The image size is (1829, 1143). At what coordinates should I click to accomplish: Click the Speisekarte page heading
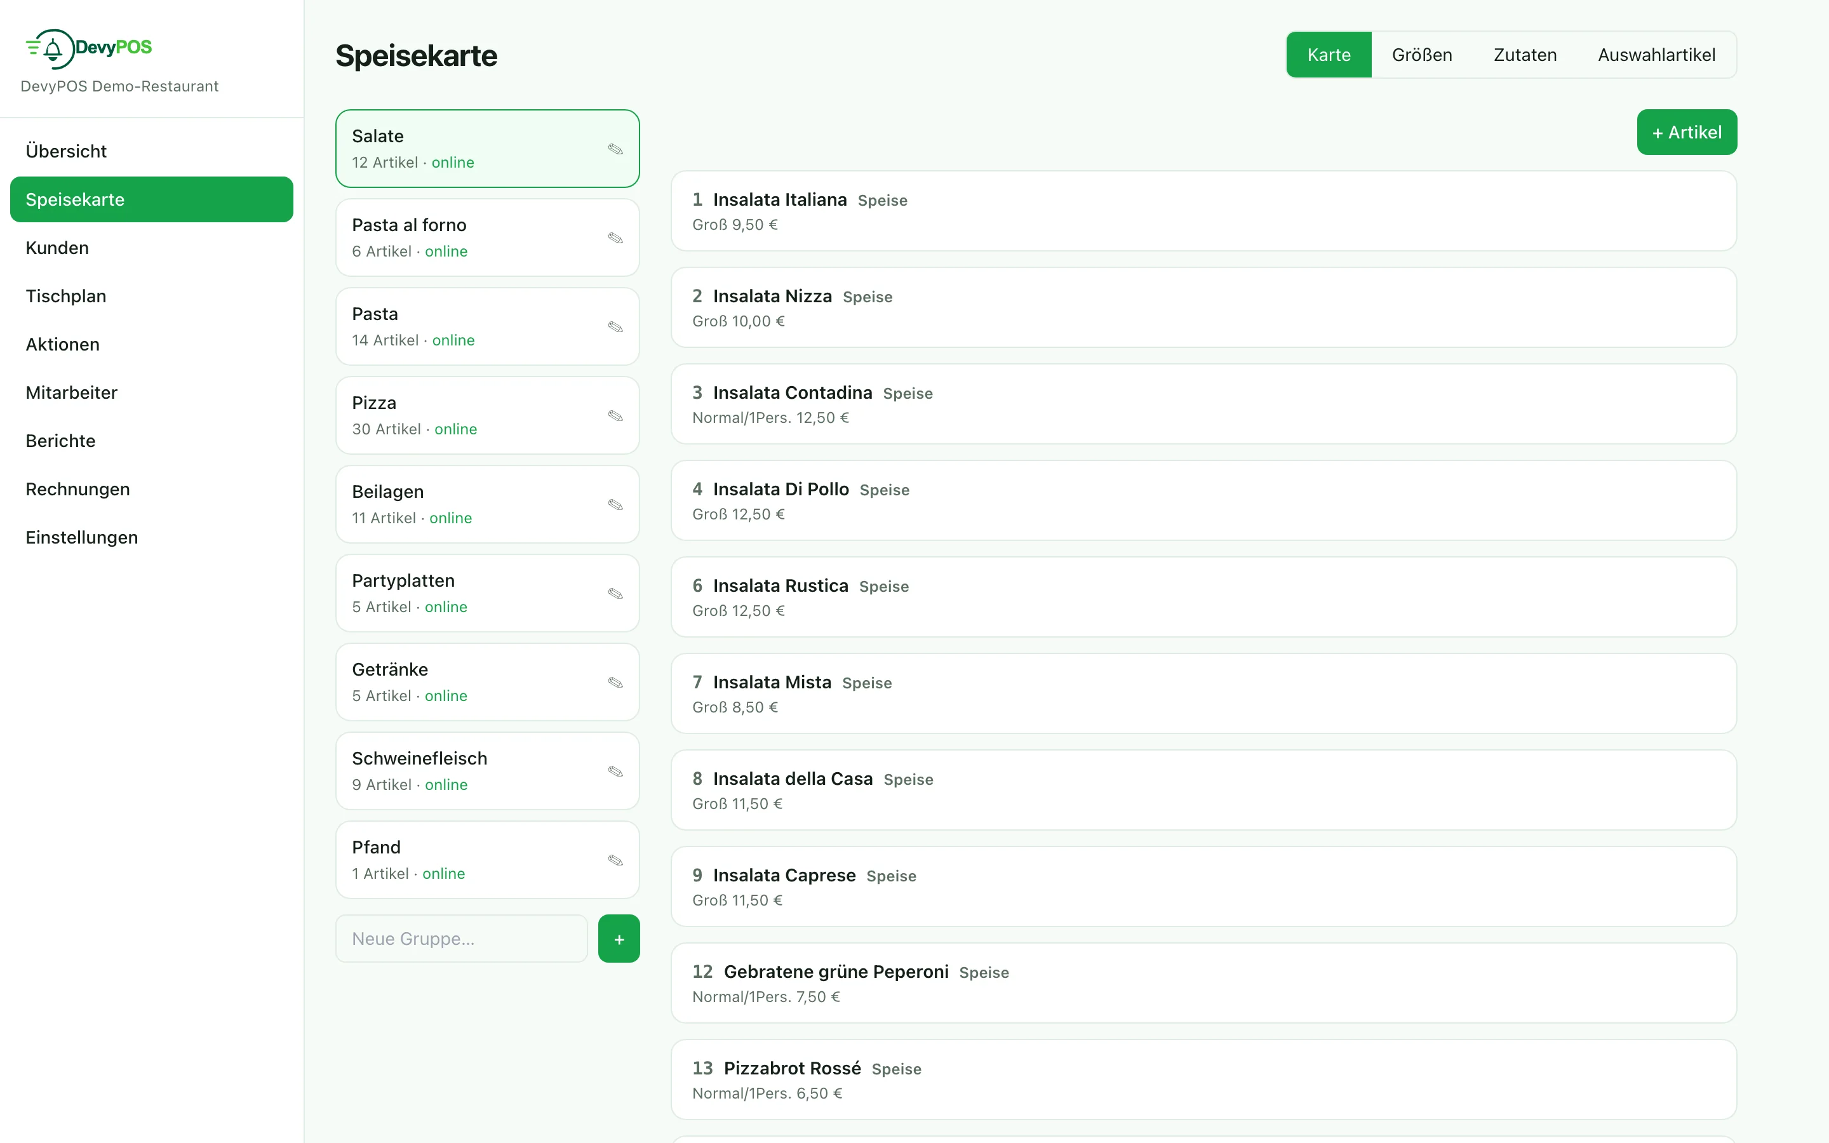(417, 56)
